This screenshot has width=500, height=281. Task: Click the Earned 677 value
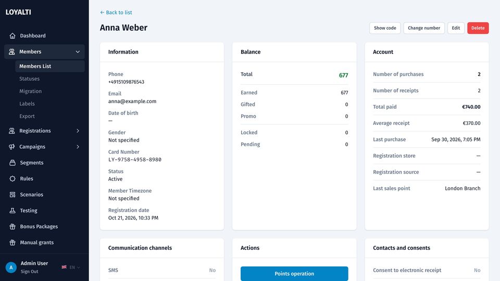click(344, 93)
